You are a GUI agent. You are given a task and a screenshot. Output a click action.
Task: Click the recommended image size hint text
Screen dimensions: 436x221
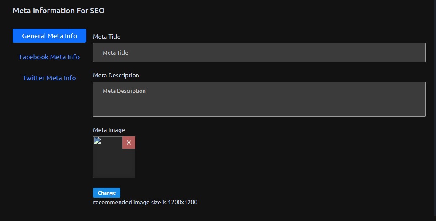click(145, 202)
